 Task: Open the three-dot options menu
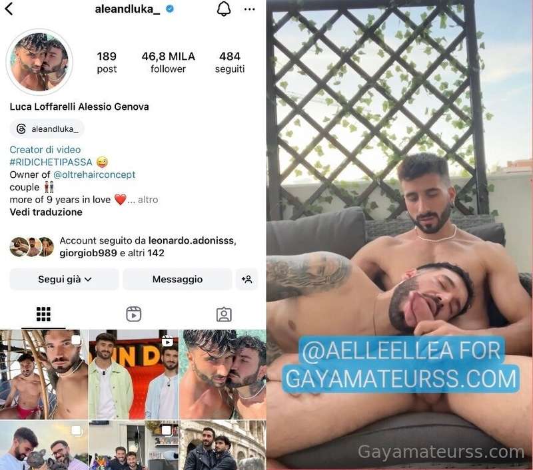249,9
